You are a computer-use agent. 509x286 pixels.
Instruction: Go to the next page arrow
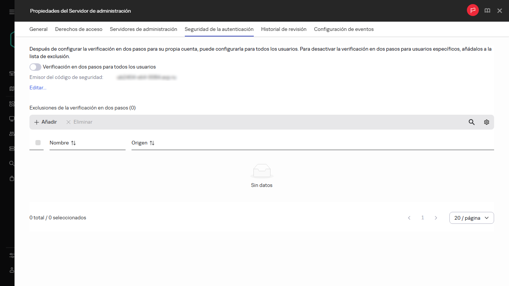[x=436, y=218]
